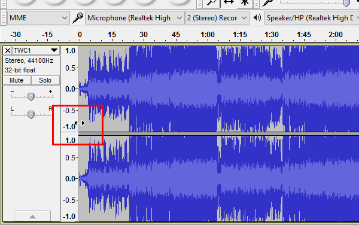Click the device toolbar grabber beside MME
This screenshot has height=225, width=359.
click(x=3, y=18)
